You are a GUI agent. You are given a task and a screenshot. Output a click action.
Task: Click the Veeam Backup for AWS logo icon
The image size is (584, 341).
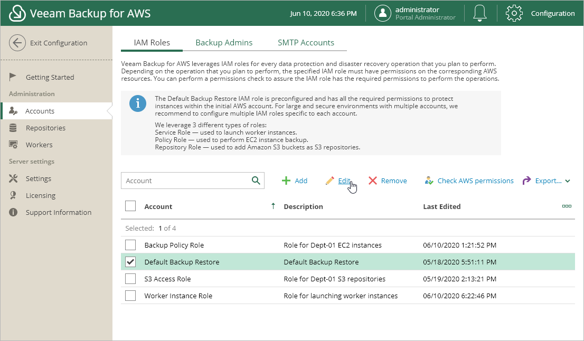[17, 13]
